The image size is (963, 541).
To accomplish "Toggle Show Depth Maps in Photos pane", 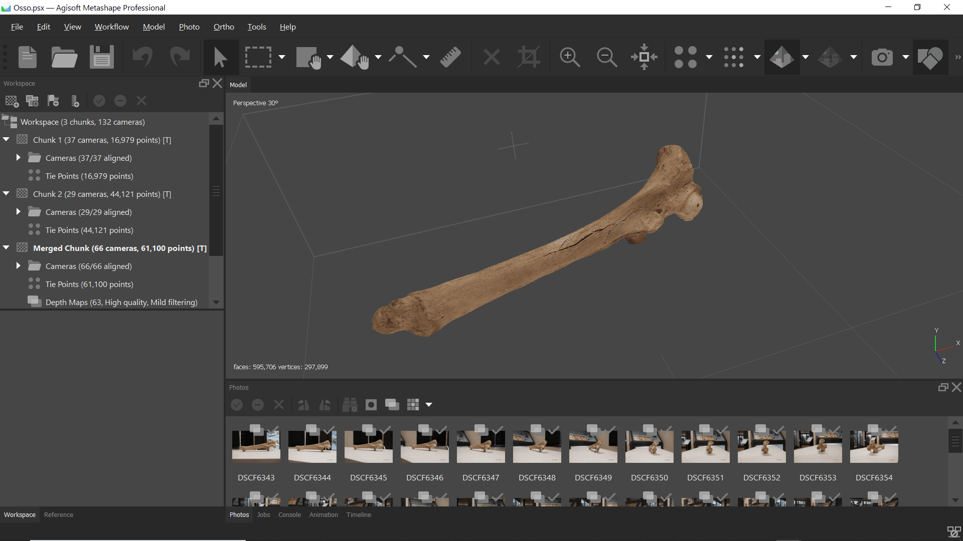I will 392,405.
